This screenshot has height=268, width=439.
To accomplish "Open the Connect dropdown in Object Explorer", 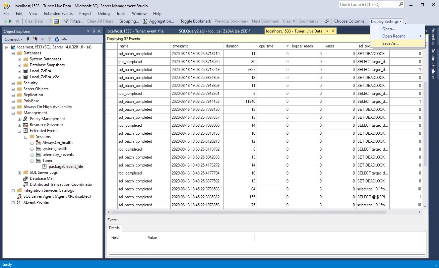I will coord(14,39).
